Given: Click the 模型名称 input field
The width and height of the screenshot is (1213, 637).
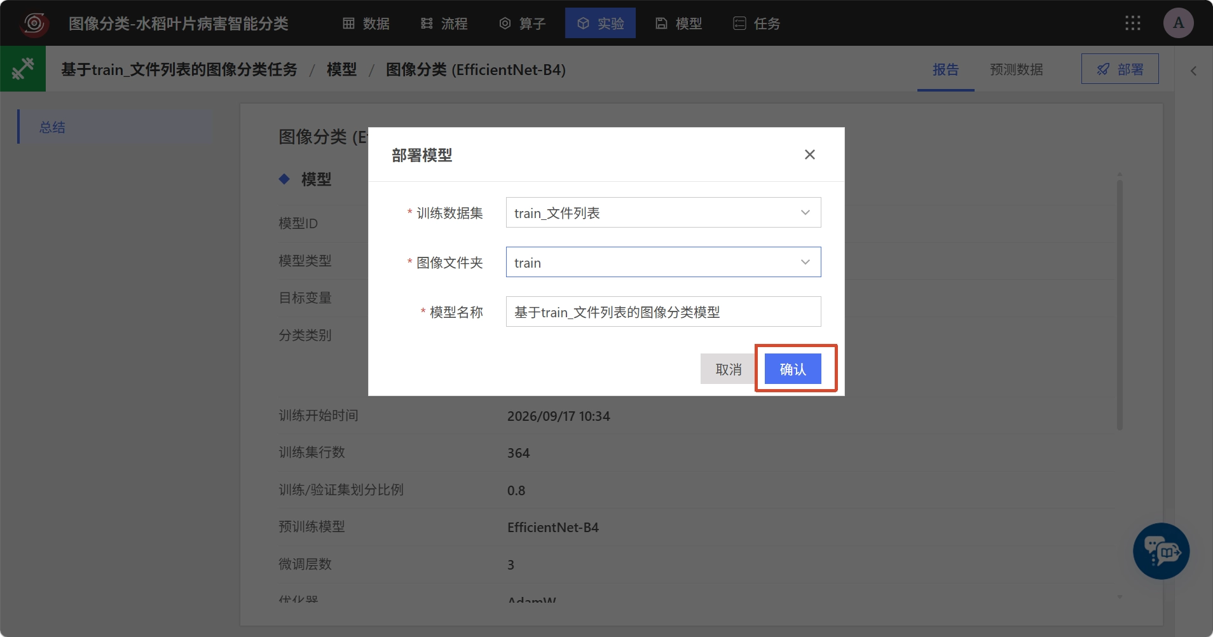Looking at the screenshot, I should click(663, 312).
